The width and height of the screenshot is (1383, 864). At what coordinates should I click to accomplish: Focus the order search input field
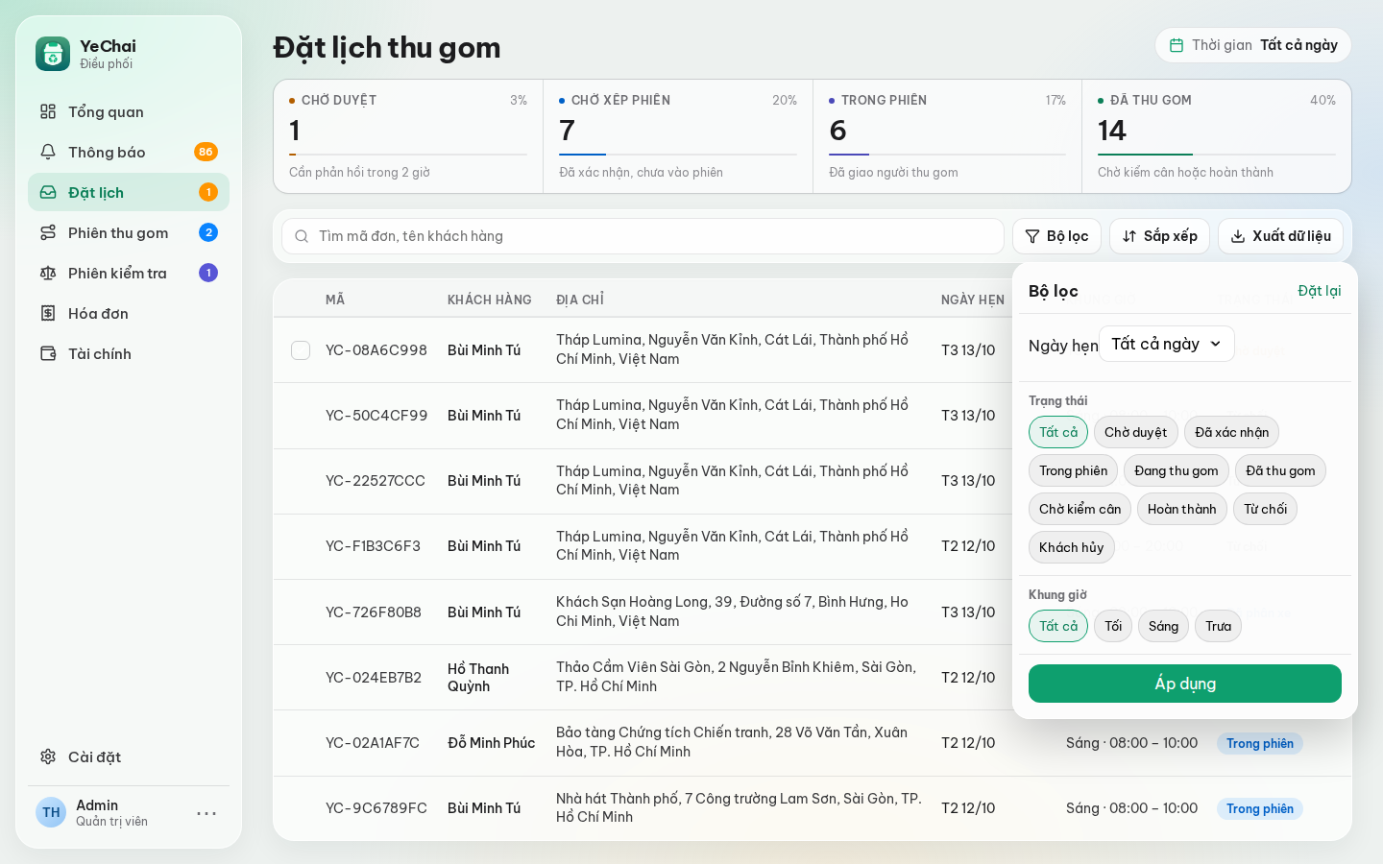(x=643, y=236)
